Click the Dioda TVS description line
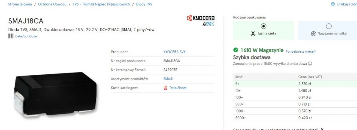Image resolution: width=357 pixels, height=130 pixels. point(81,30)
